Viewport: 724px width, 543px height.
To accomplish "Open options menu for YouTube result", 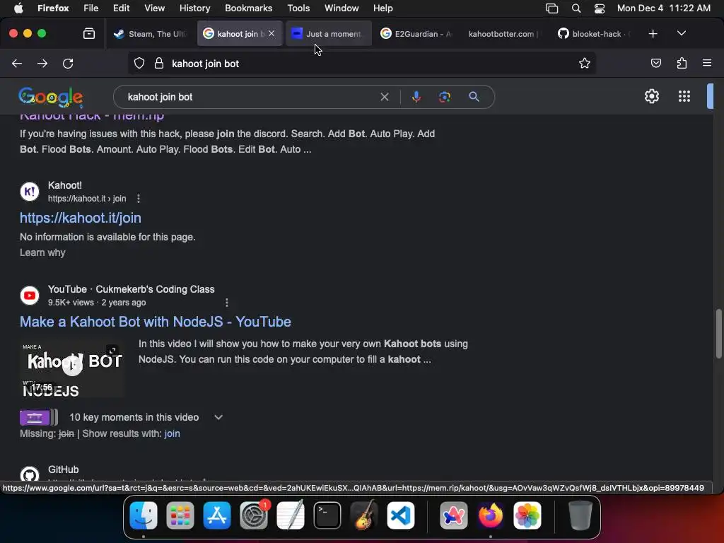I will 226,303.
